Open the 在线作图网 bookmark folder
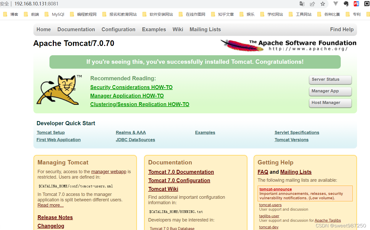Image resolution: width=370 pixels, height=230 pixels. click(x=192, y=14)
